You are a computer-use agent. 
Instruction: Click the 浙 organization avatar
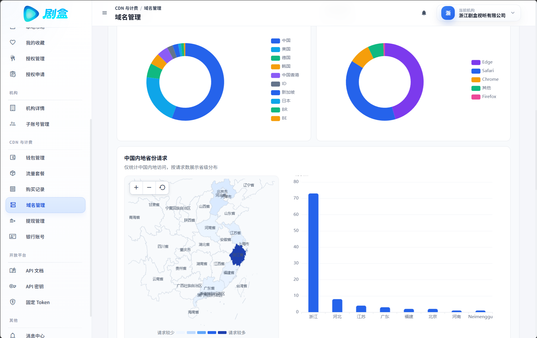pyautogui.click(x=448, y=13)
